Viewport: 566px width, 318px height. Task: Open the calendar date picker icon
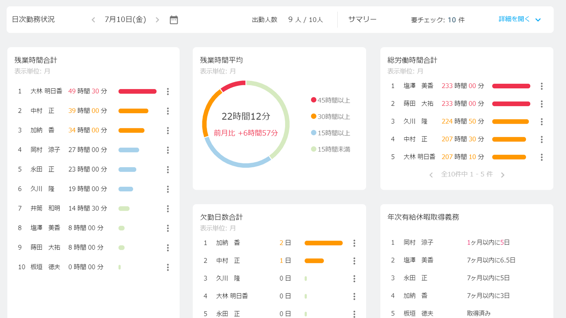[x=174, y=20]
